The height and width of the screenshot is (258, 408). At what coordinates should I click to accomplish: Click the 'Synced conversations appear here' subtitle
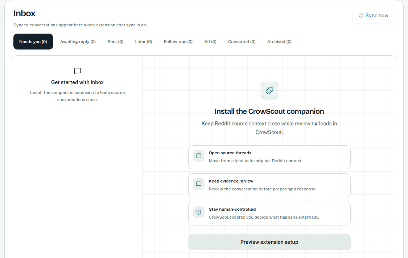80,25
